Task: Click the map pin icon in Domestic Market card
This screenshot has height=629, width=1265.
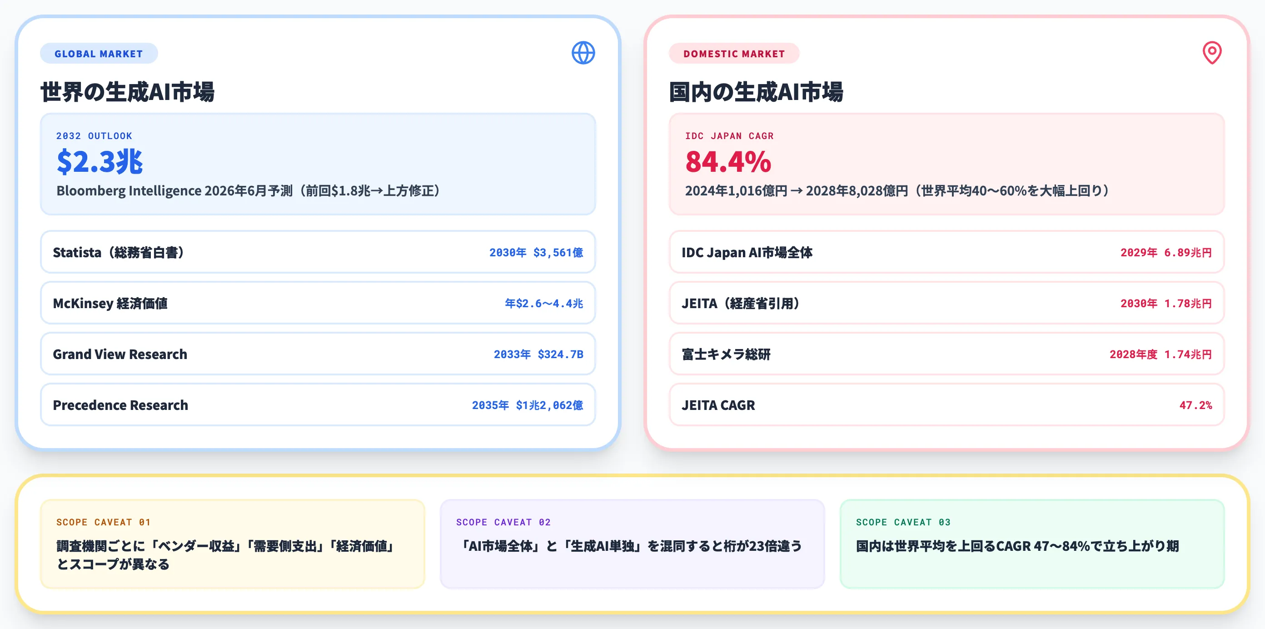Action: (x=1211, y=53)
